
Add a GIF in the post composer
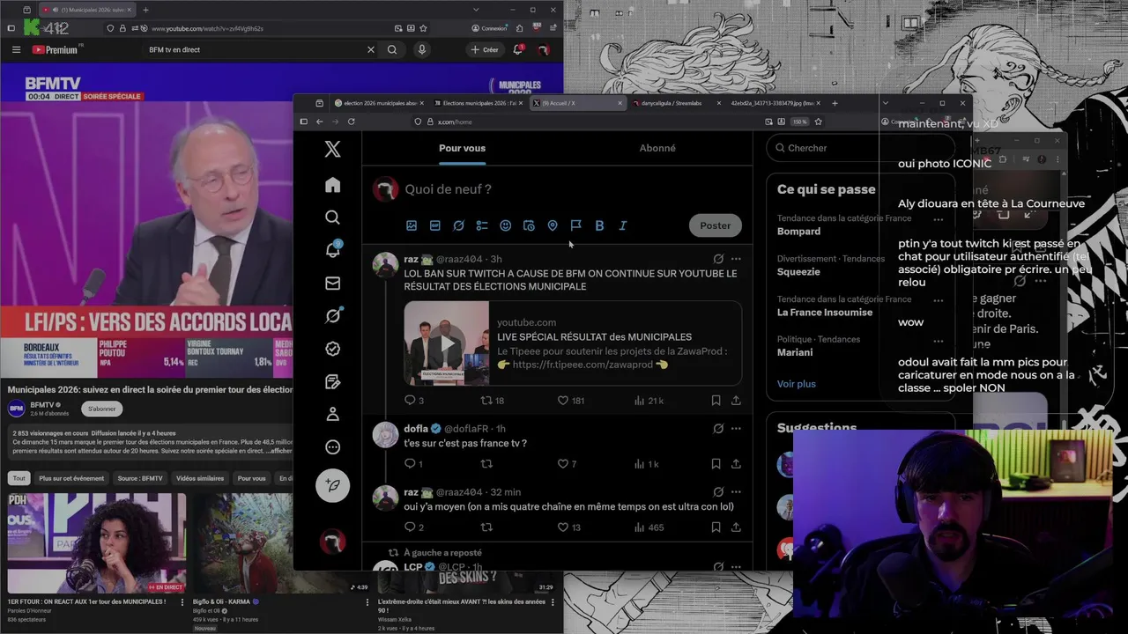click(434, 225)
